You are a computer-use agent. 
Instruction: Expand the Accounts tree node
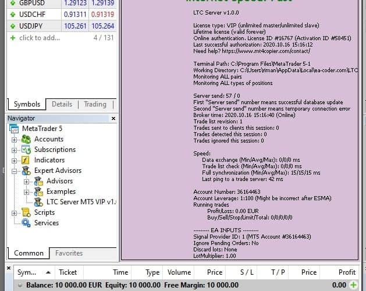pos(14,140)
